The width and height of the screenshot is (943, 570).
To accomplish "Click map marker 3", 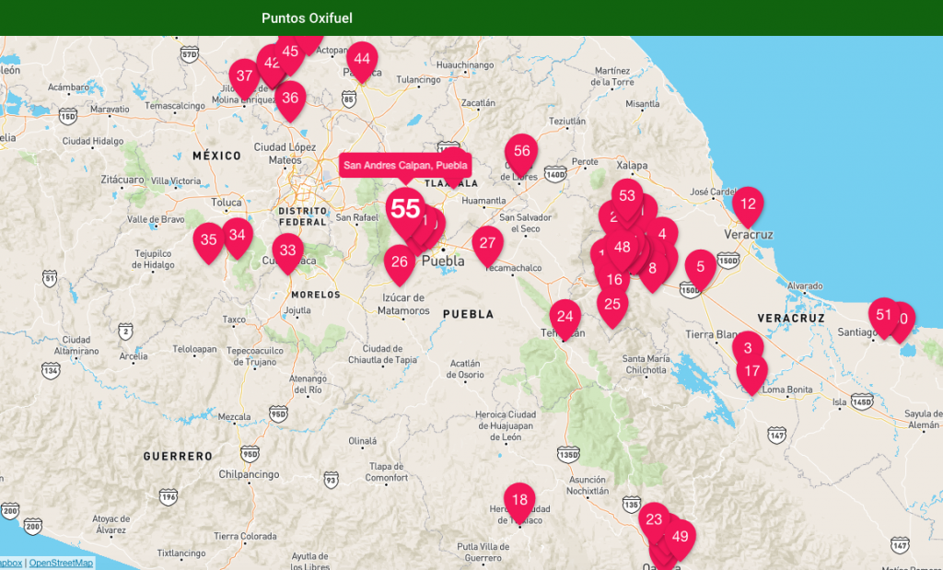I will (x=748, y=349).
